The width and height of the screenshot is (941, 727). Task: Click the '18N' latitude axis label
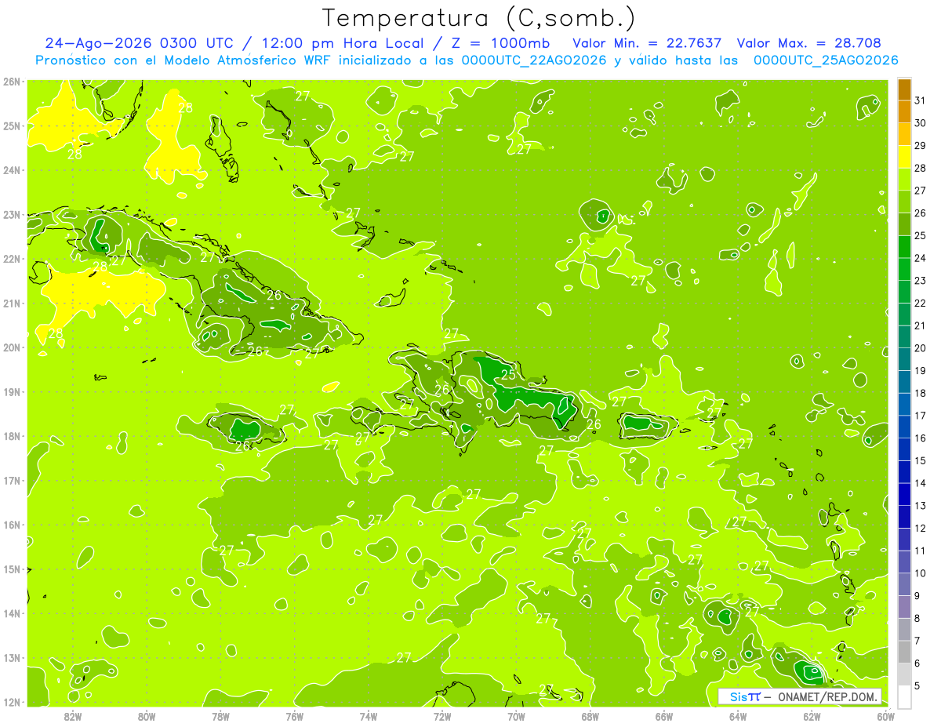point(11,436)
